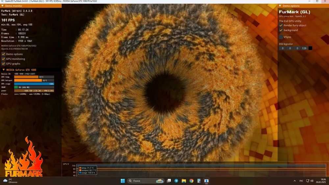Open Telegram from the taskbar

click(x=176, y=181)
